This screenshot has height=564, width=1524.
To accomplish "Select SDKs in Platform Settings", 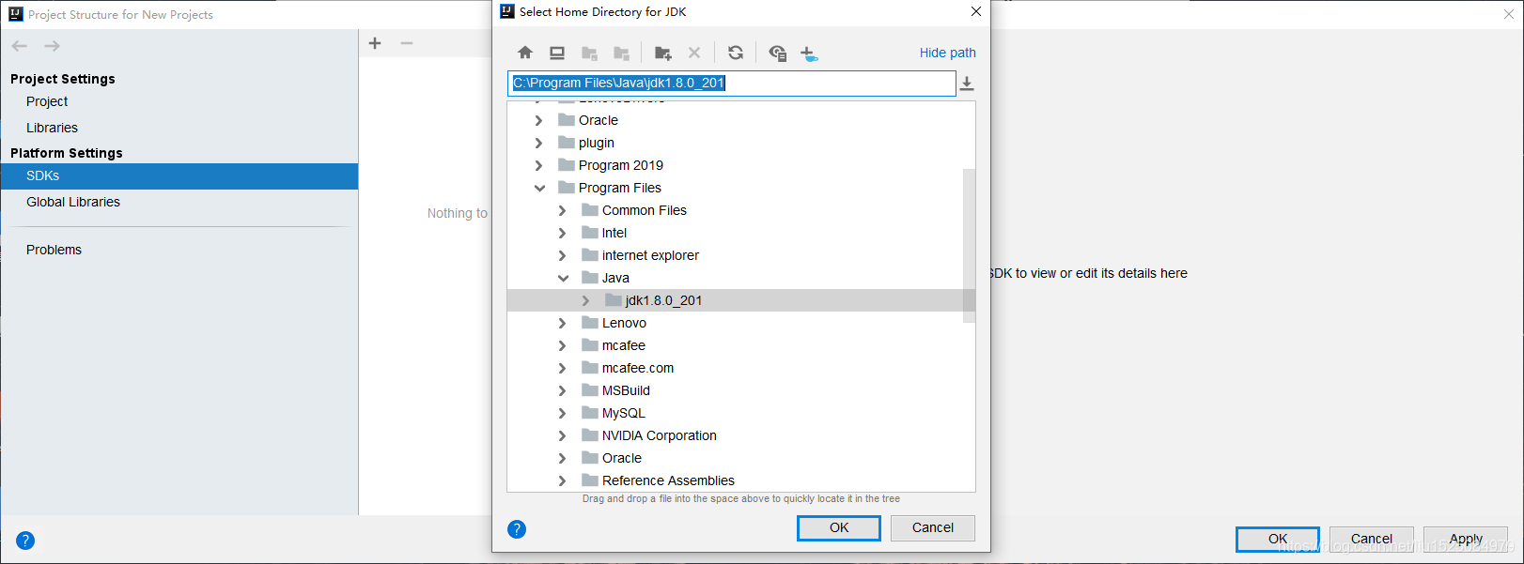I will click(179, 175).
